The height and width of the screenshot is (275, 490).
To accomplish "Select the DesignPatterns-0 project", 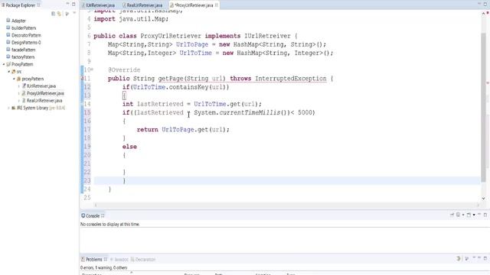I will (26, 43).
